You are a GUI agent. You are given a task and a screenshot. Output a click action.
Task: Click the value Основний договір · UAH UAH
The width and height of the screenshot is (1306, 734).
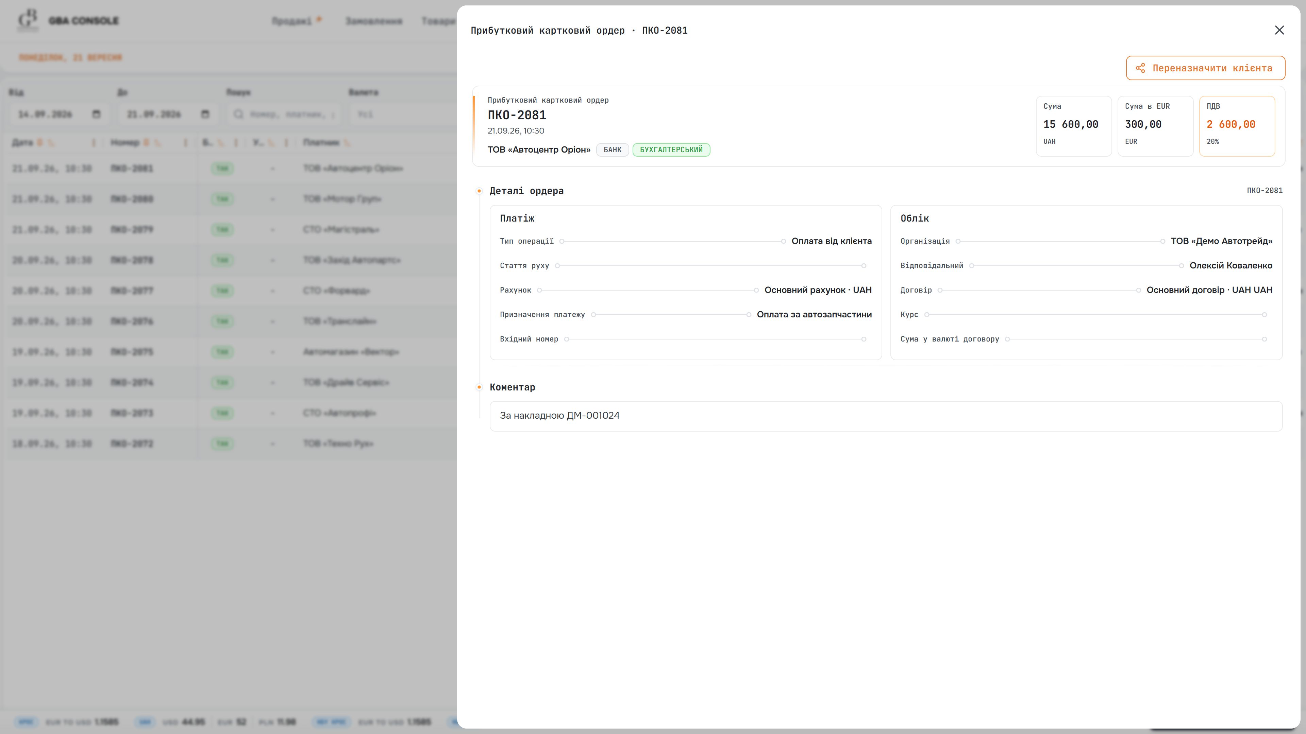(x=1209, y=290)
